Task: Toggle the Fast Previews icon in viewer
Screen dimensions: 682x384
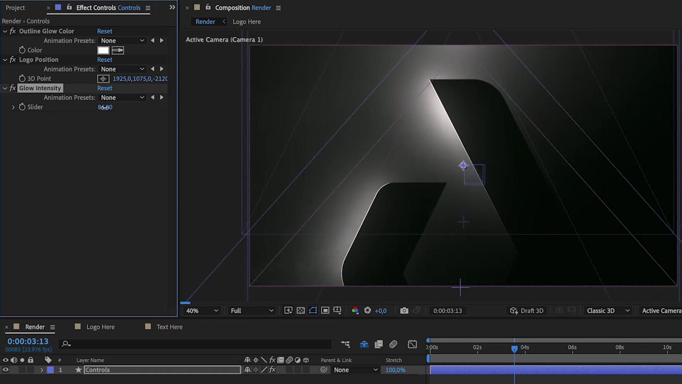Action: coord(288,310)
